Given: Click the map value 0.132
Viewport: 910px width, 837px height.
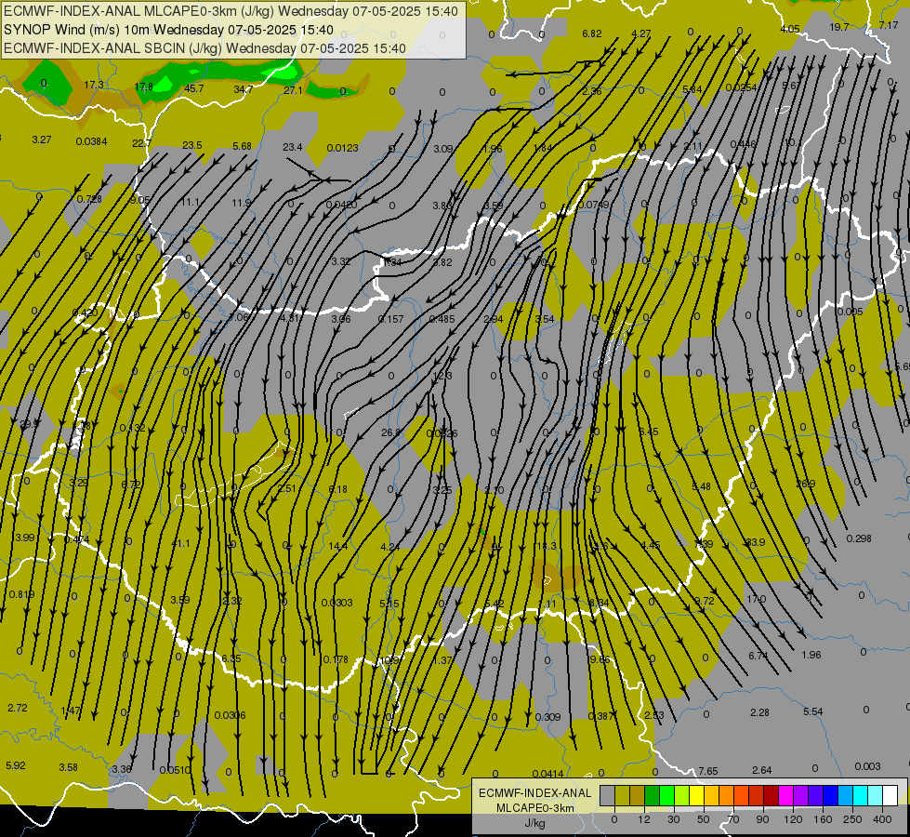Looking at the screenshot, I should tap(132, 428).
